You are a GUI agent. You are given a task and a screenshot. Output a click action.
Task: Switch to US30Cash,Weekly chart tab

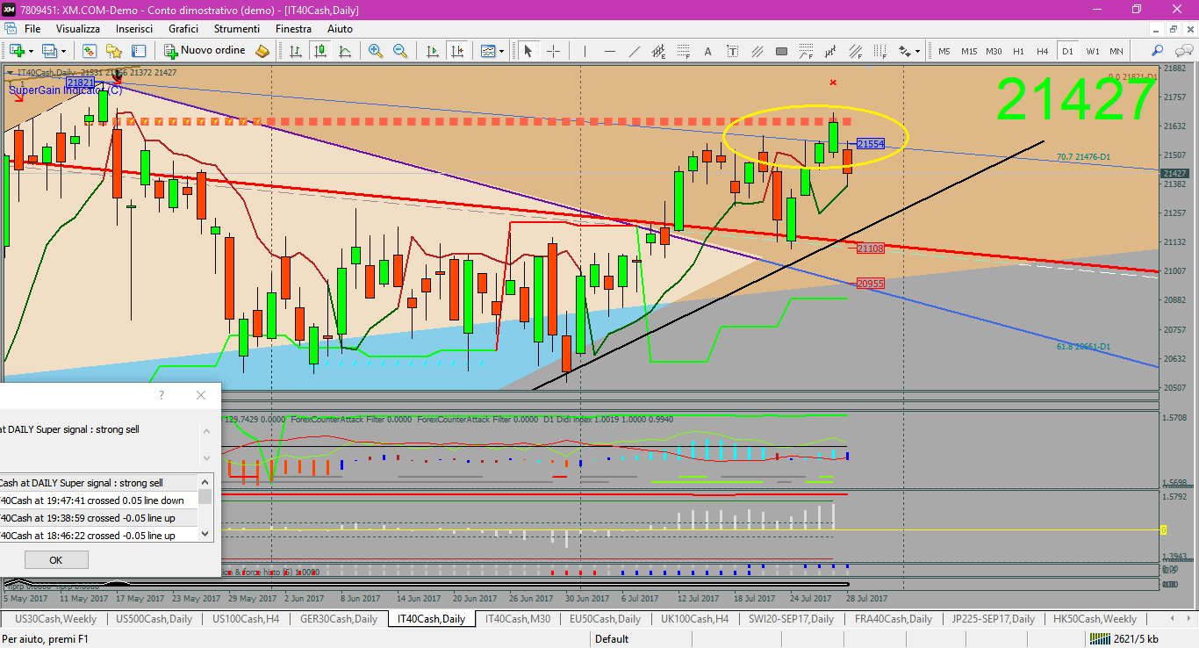[x=56, y=619]
